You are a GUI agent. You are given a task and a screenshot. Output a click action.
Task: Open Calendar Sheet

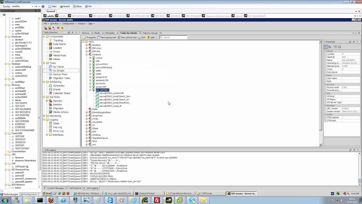[x=62, y=93]
